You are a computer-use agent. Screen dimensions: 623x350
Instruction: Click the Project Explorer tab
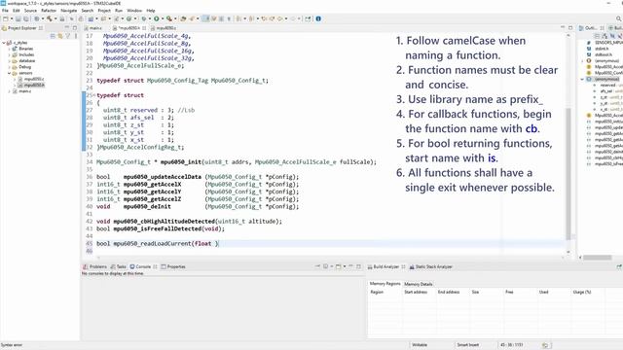point(21,28)
